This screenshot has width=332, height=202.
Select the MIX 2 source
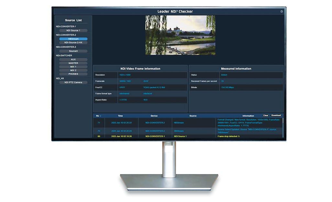click(x=73, y=70)
